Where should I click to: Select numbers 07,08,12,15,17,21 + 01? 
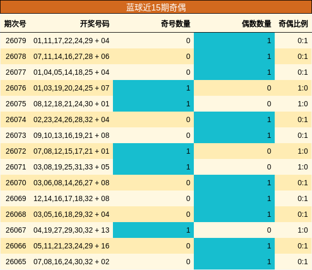tap(71, 151)
